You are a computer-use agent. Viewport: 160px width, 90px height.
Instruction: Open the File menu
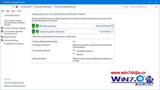tap(3, 11)
